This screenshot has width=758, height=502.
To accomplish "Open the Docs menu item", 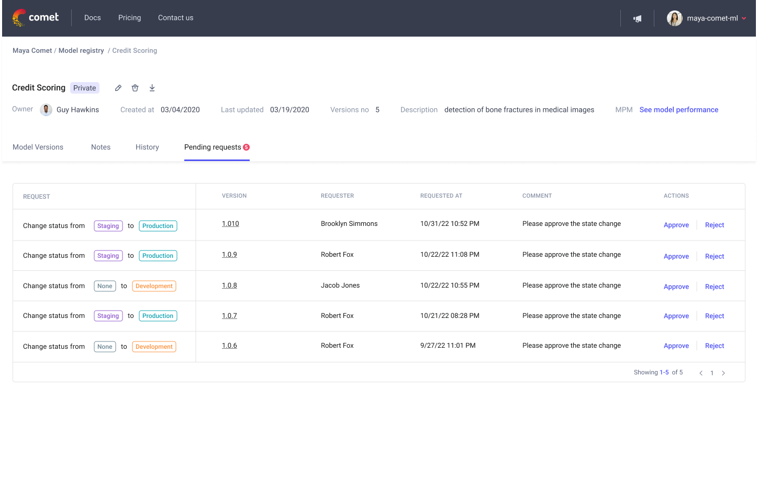I will 92,17.
